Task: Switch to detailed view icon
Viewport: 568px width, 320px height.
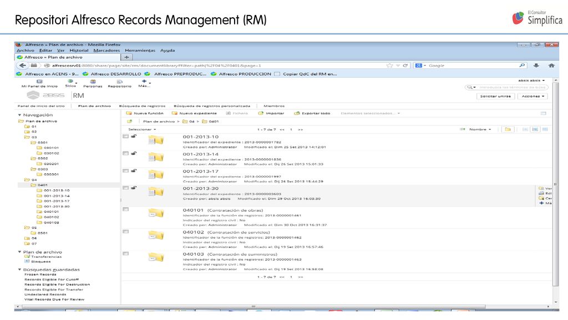Action: click(535, 129)
